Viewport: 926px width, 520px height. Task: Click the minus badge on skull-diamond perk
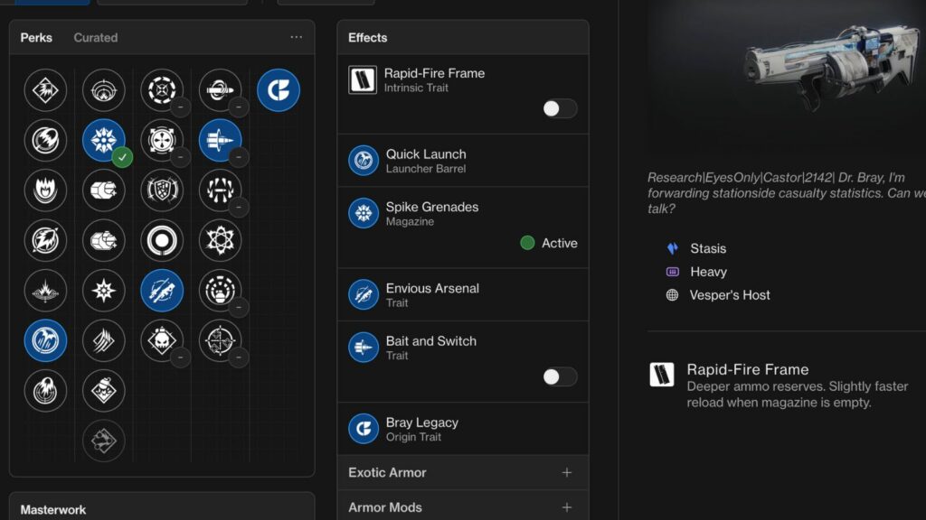(x=180, y=357)
